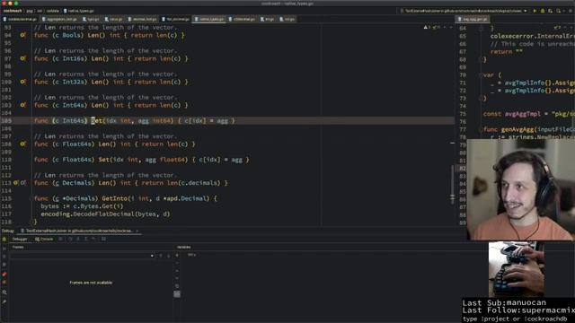Click Show Execution Point in debugger toolbar
575x323 pixels.
61,240
